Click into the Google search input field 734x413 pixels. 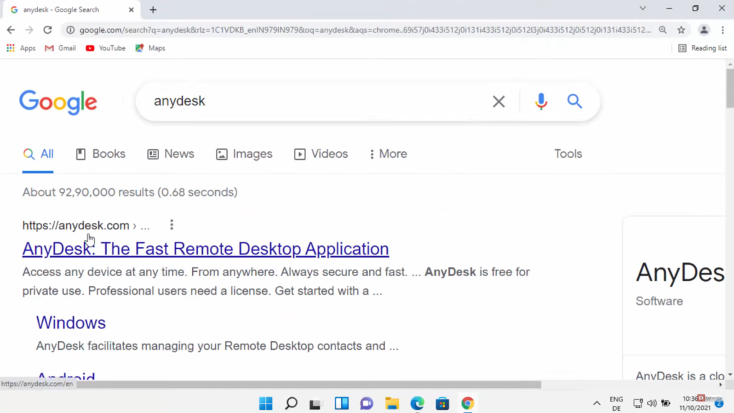(315, 102)
